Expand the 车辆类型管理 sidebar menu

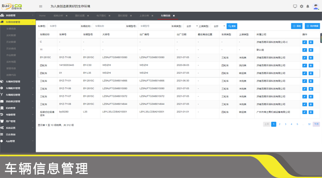(18, 82)
